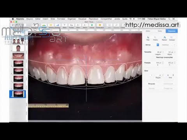
Task: Open the Apple menu
Action: pos(13,19)
